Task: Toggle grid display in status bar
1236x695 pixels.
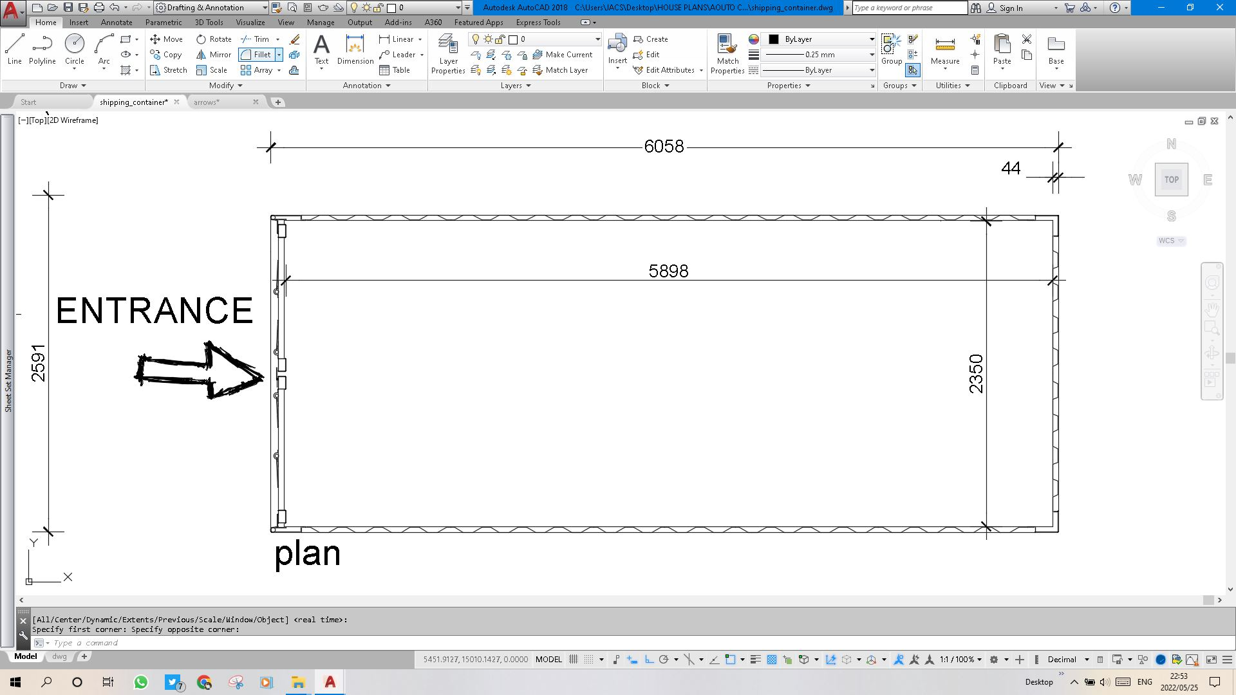Action: click(x=574, y=660)
